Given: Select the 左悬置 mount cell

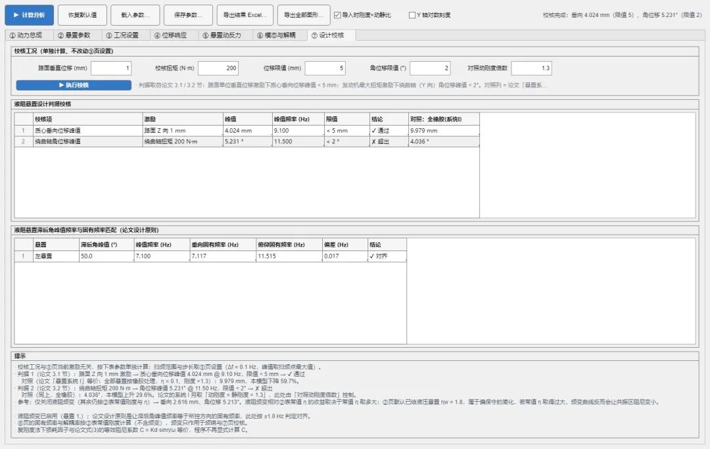Looking at the screenshot, I should [57, 256].
